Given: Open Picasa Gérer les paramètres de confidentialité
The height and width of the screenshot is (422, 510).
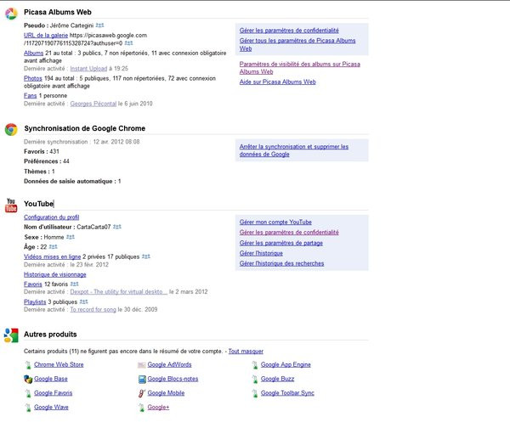Looking at the screenshot, I should (289, 31).
